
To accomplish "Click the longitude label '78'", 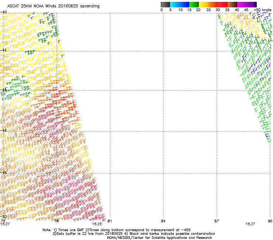I will 56,221.
